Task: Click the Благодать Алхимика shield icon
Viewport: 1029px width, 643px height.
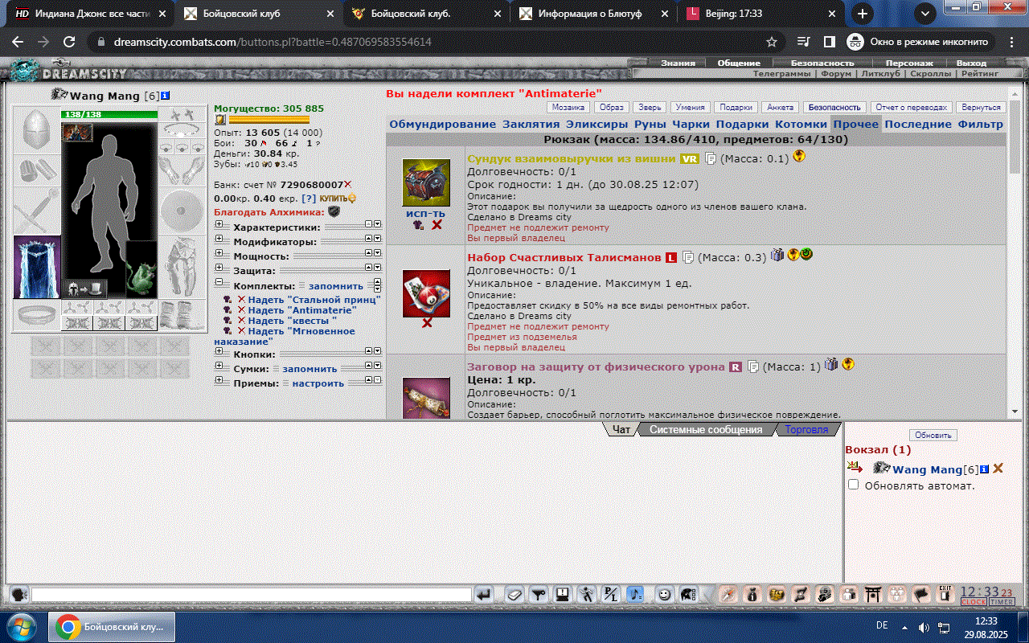Action: click(334, 211)
